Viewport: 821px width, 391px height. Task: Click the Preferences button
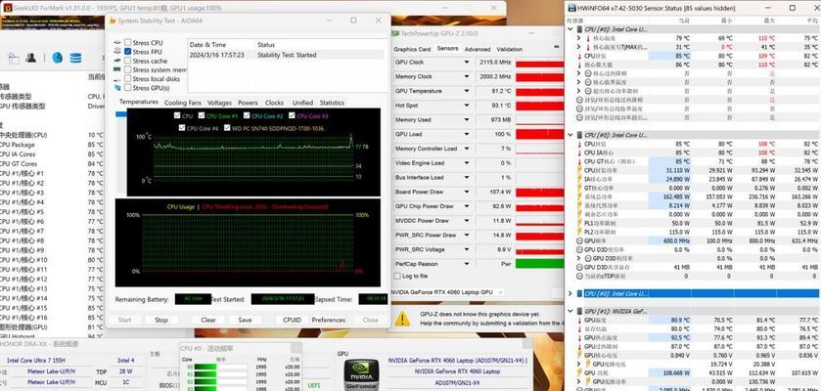pos(329,320)
